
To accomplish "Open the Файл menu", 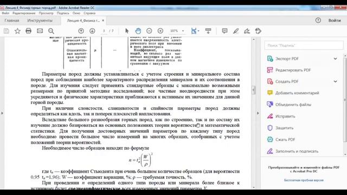I will click(x=5, y=13).
